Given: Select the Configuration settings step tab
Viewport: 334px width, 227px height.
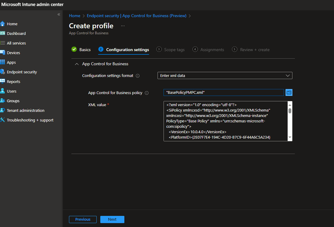Looking at the screenshot, I should (x=124, y=50).
